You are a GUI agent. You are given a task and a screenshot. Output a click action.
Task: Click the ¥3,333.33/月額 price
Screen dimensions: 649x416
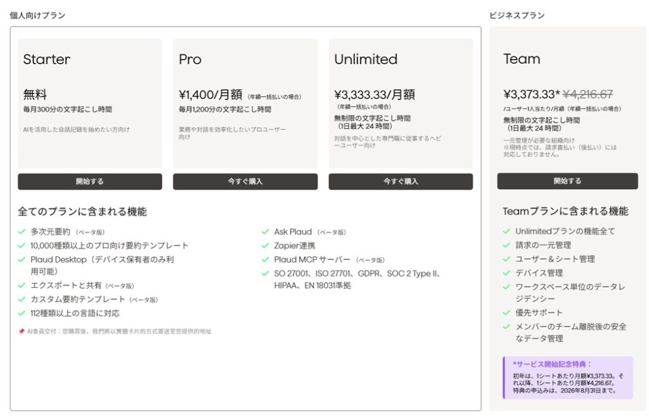click(375, 94)
